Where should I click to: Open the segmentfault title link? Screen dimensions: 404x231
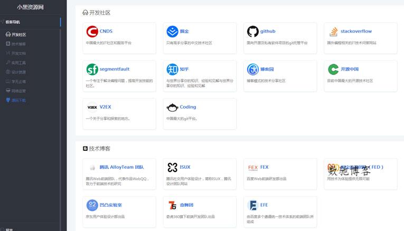pyautogui.click(x=115, y=69)
